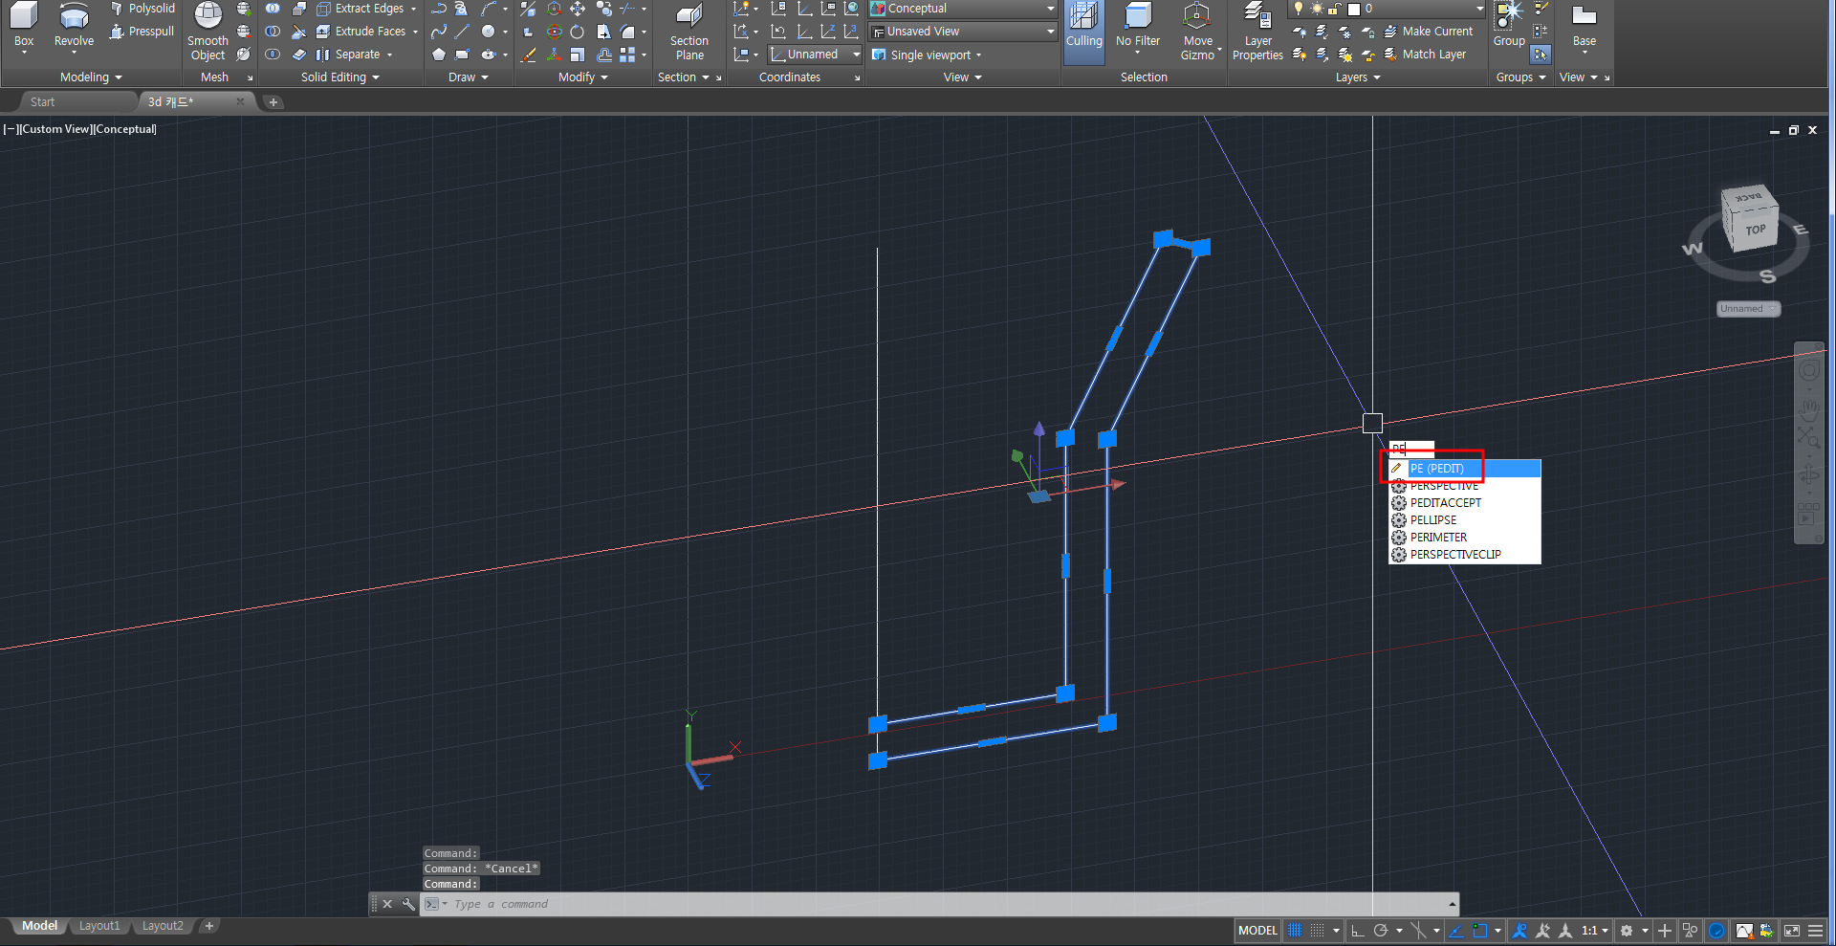This screenshot has height=946, width=1836.
Task: Select the Line draw tool
Action: point(462,32)
